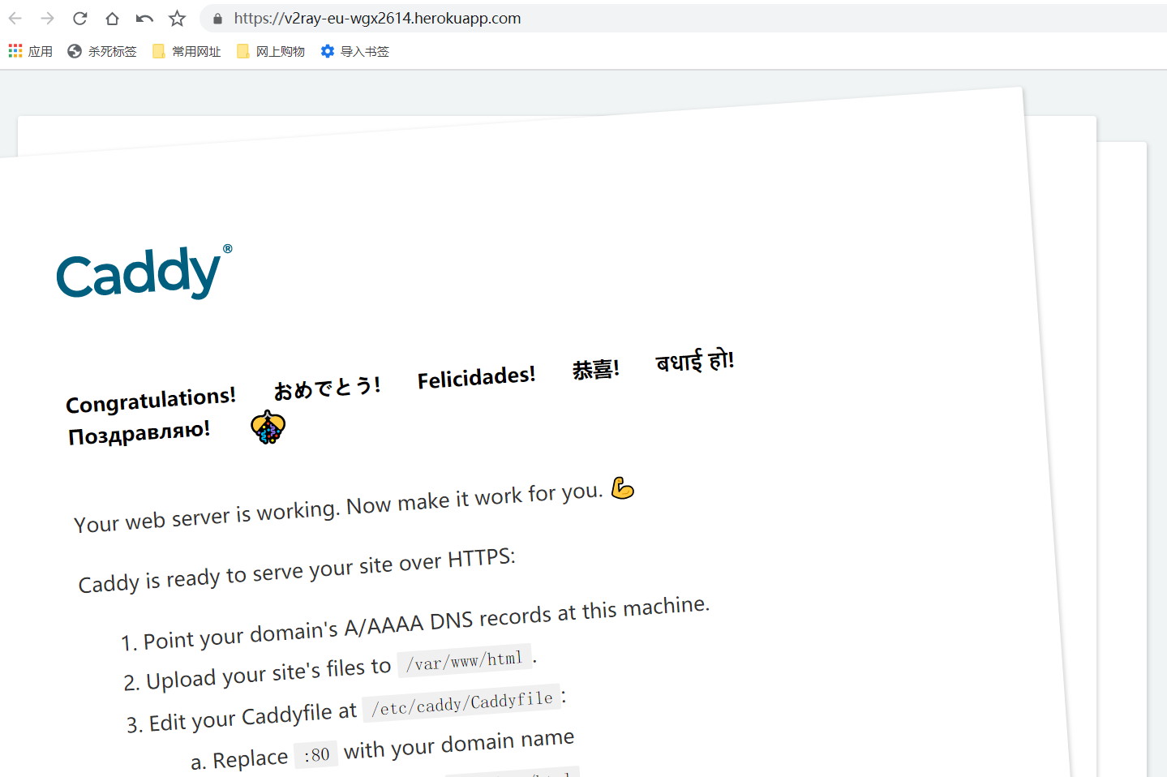Screen dimensions: 1167x777
Task: Open the 应用 apps grid icon
Action: click(14, 50)
